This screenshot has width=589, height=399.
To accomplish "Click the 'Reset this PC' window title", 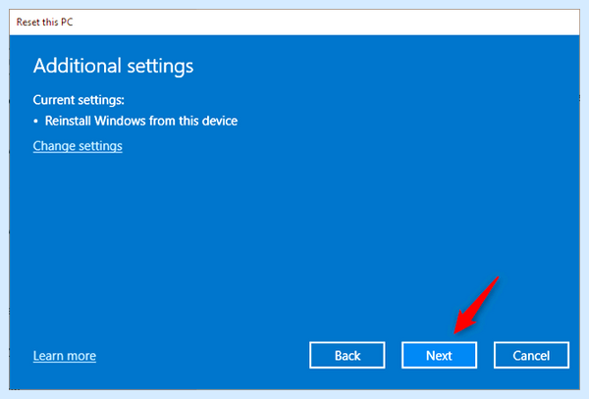I will click(x=45, y=23).
